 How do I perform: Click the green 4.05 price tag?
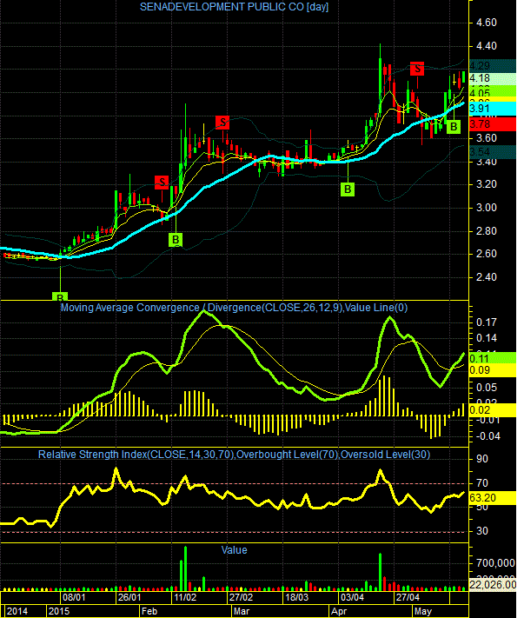click(x=493, y=93)
